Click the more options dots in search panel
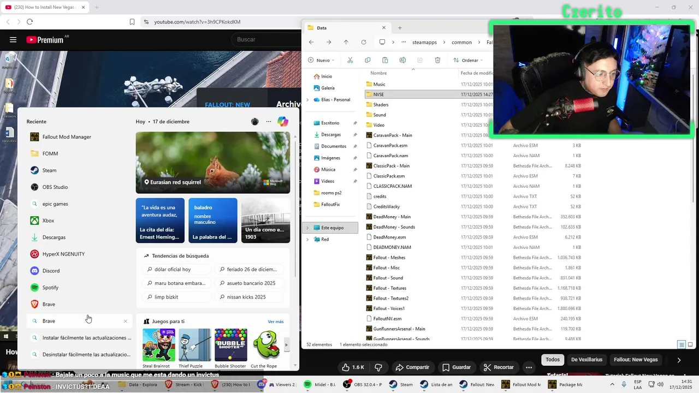This screenshot has height=393, width=699. [x=269, y=122]
